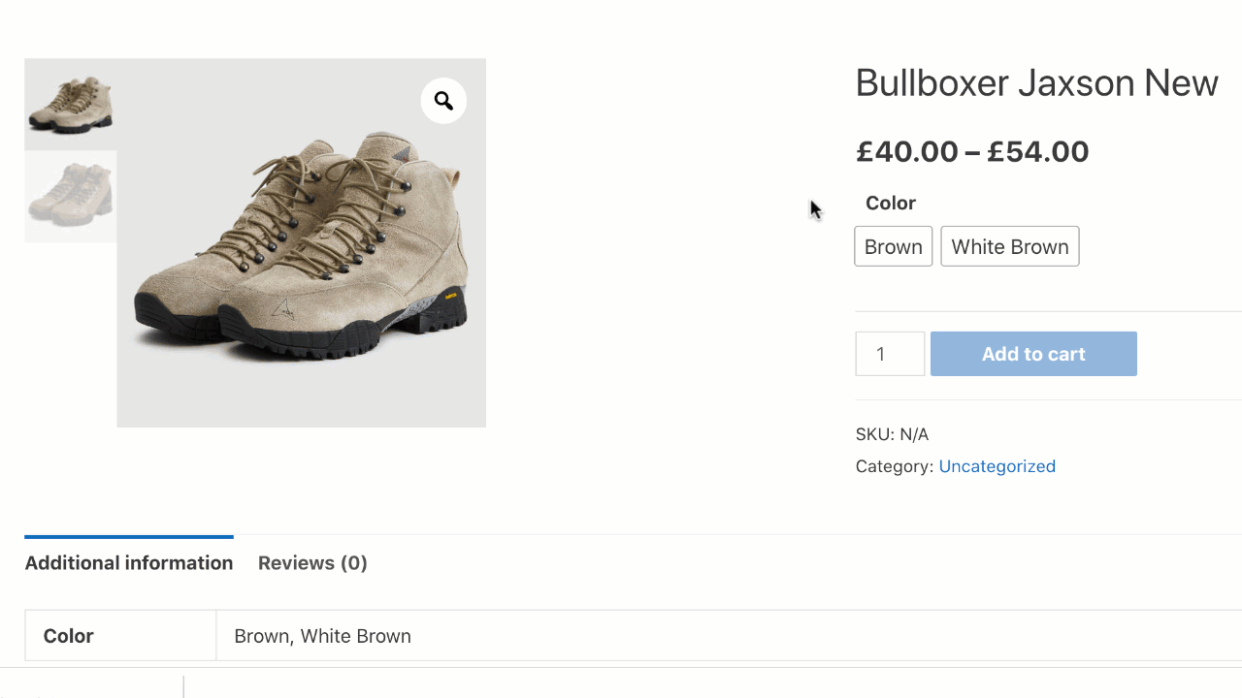Choose the Brown color option
This screenshot has width=1242, height=698.
[x=893, y=246]
